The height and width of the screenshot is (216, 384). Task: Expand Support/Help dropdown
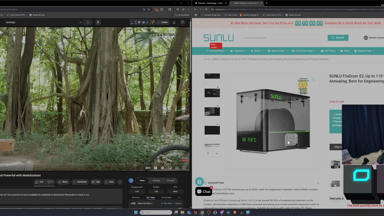click(364, 51)
